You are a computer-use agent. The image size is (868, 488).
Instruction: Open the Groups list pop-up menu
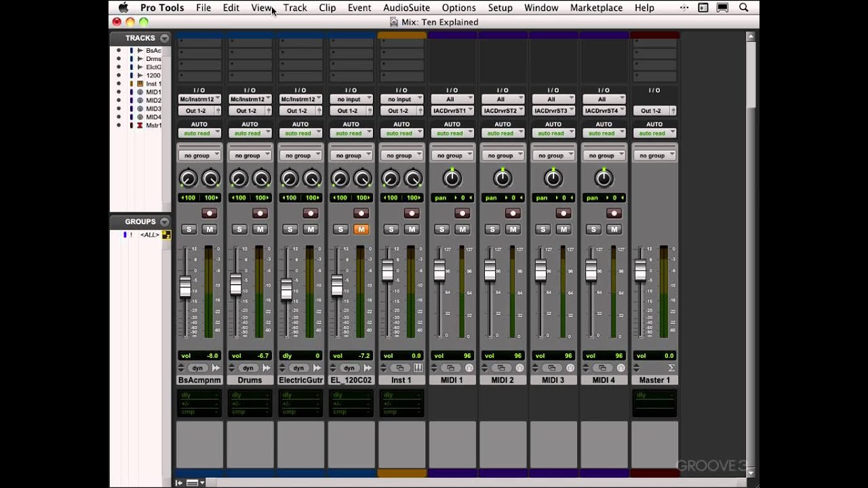164,222
